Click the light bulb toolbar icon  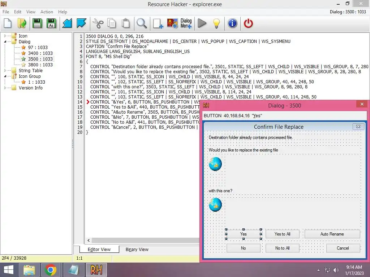click(x=216, y=23)
